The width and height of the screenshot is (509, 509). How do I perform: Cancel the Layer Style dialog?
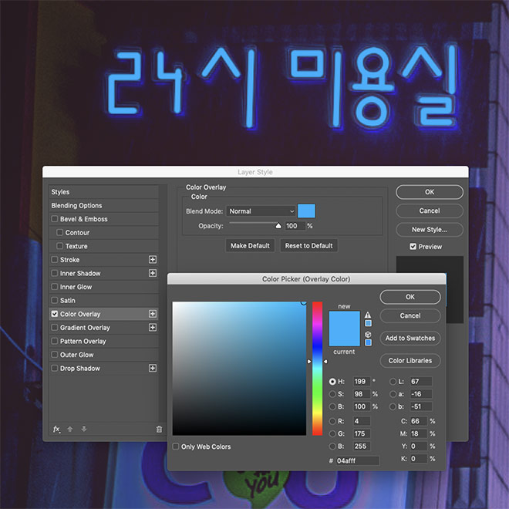click(x=430, y=211)
